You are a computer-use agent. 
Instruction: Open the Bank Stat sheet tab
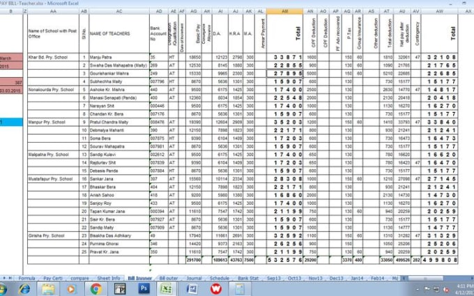click(248, 278)
